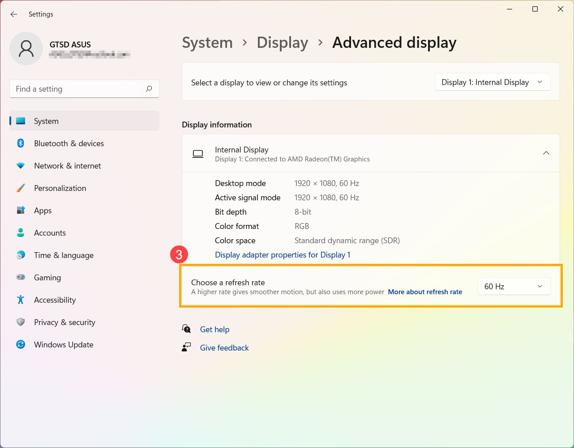Screen dimensions: 574x448
Task: Click the Bluetooth icon in sidebar
Action: pyautogui.click(x=21, y=143)
